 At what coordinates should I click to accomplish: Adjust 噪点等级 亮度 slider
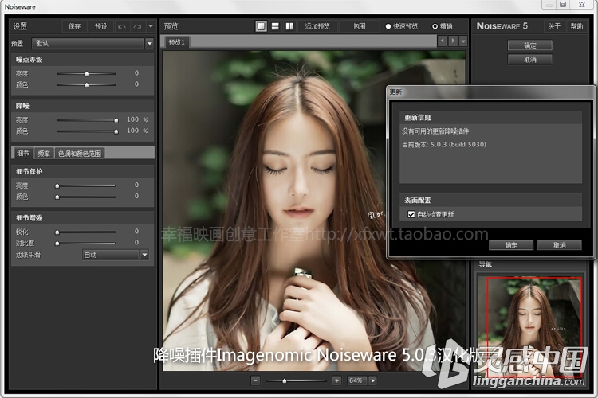87,73
